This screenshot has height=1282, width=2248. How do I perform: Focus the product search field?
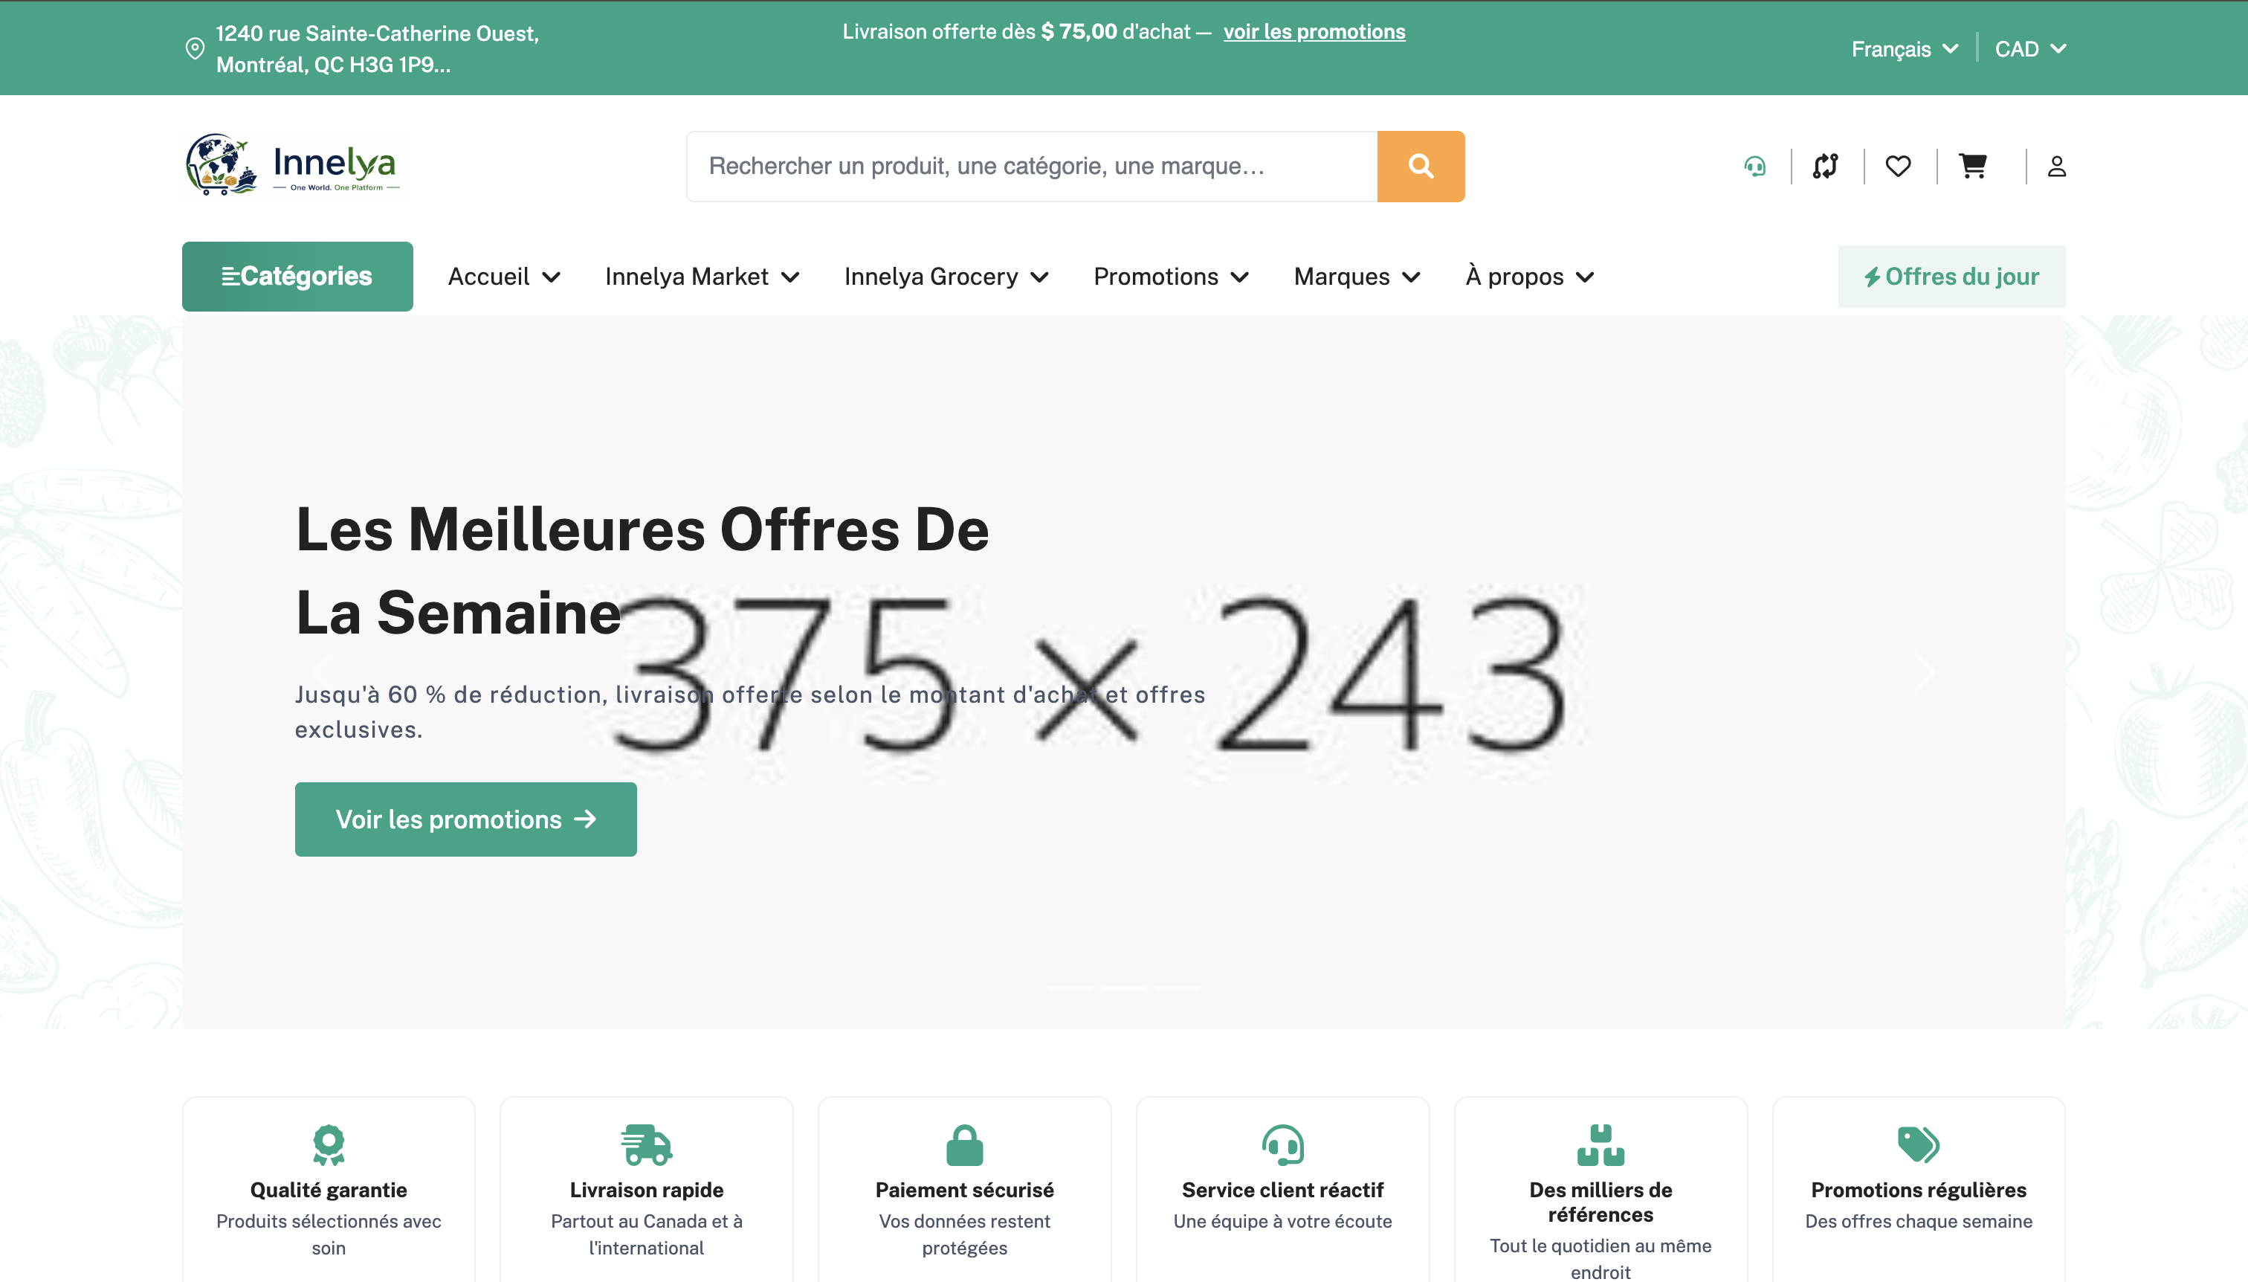point(1032,167)
